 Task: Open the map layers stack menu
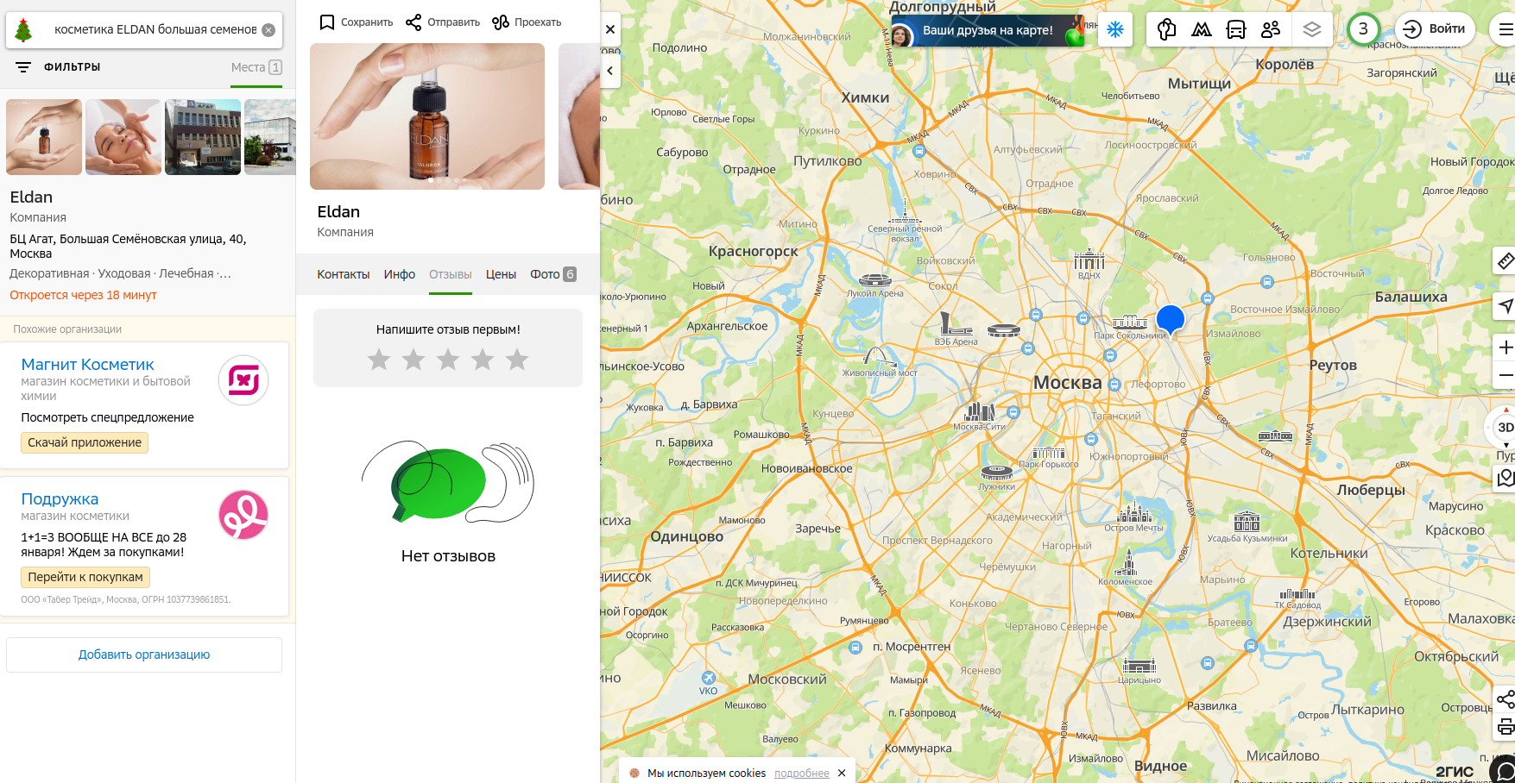pos(1312,29)
